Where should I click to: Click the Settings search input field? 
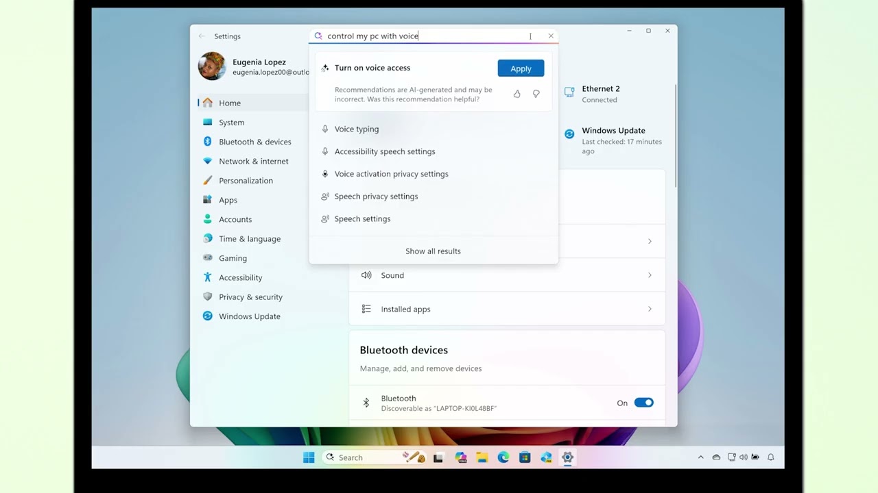point(425,36)
